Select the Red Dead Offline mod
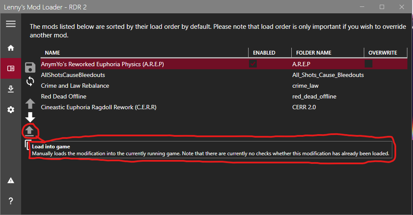This screenshot has width=413, height=215. (64, 96)
